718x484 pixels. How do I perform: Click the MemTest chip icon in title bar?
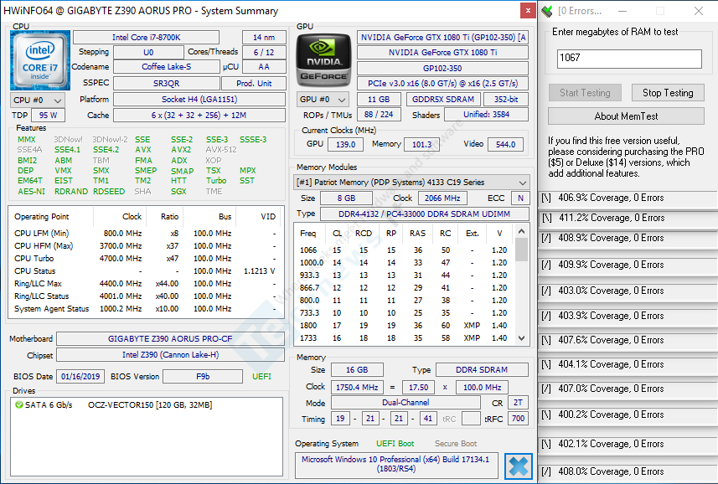[x=547, y=11]
